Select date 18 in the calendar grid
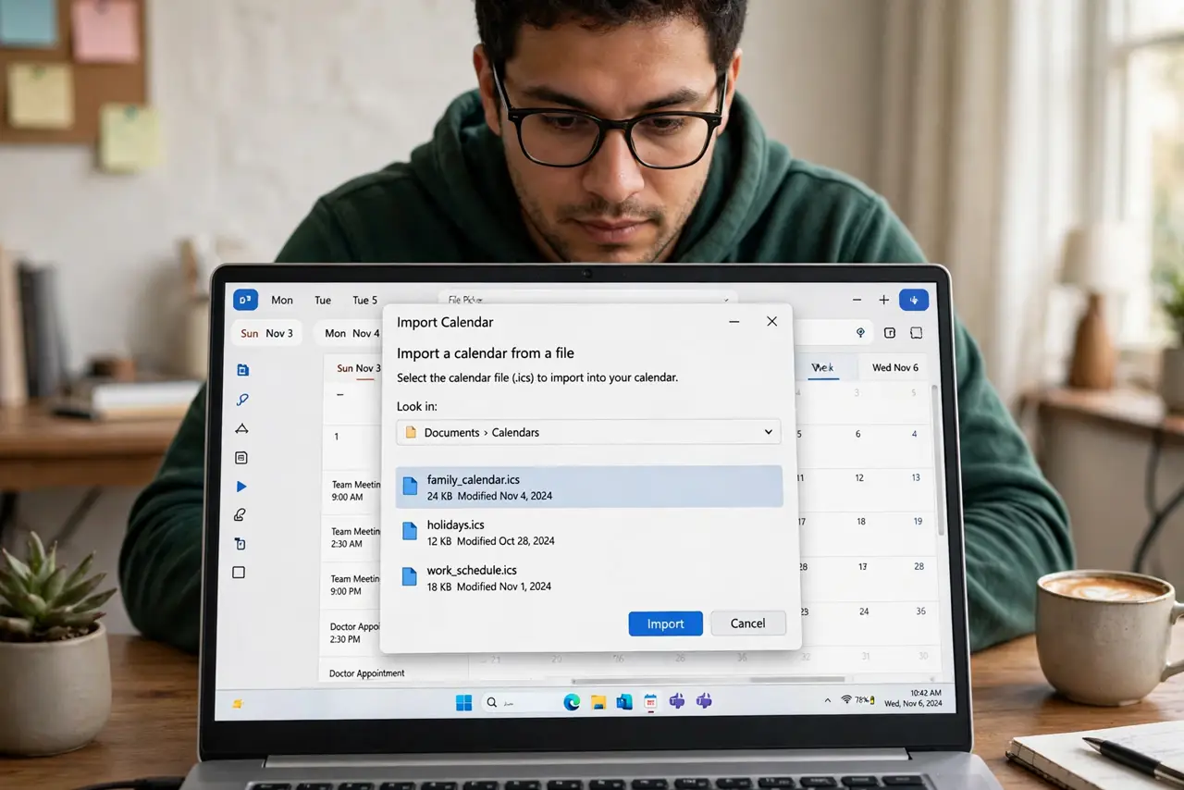This screenshot has width=1184, height=790. [x=860, y=522]
